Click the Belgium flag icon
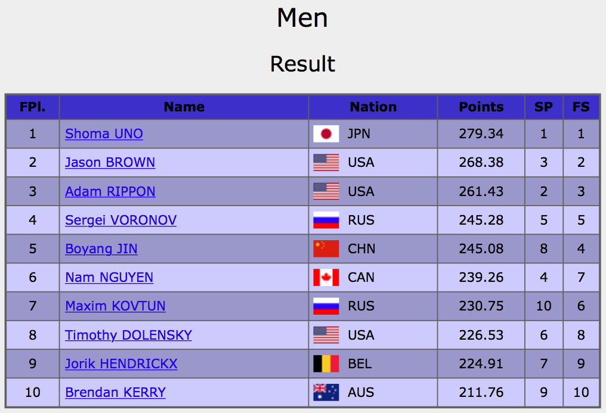 [x=326, y=364]
